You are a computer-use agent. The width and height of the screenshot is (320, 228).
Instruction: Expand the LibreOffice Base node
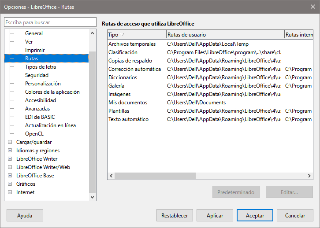click(10, 176)
